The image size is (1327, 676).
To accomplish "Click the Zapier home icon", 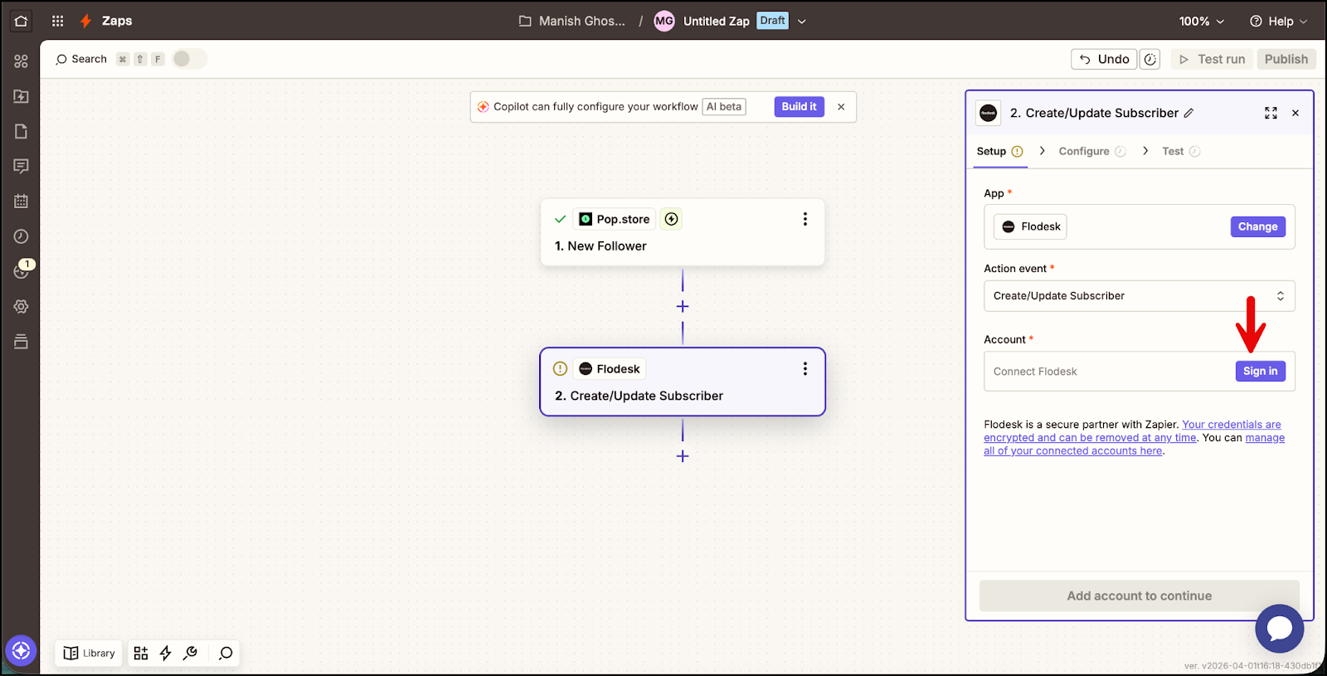I will (21, 21).
